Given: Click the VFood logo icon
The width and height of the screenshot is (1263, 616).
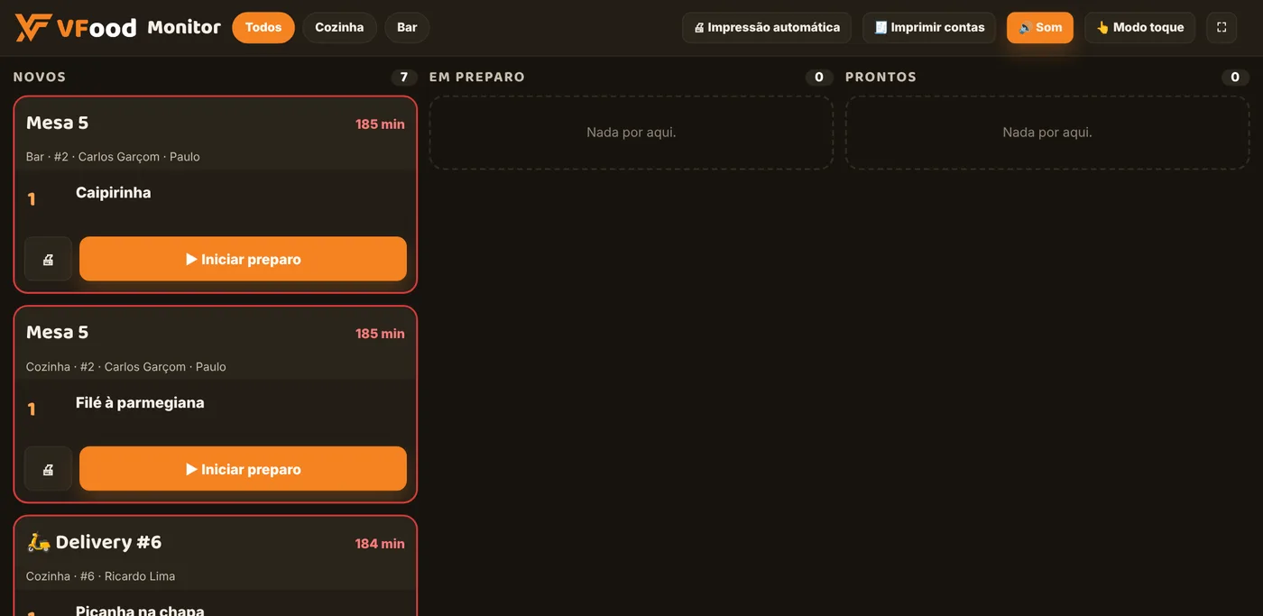Looking at the screenshot, I should point(33,27).
